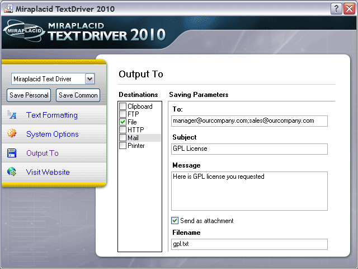This screenshot has width=358, height=269.
Task: Click the Miraplacid Text Driver combo box text
Action: pyautogui.click(x=43, y=79)
